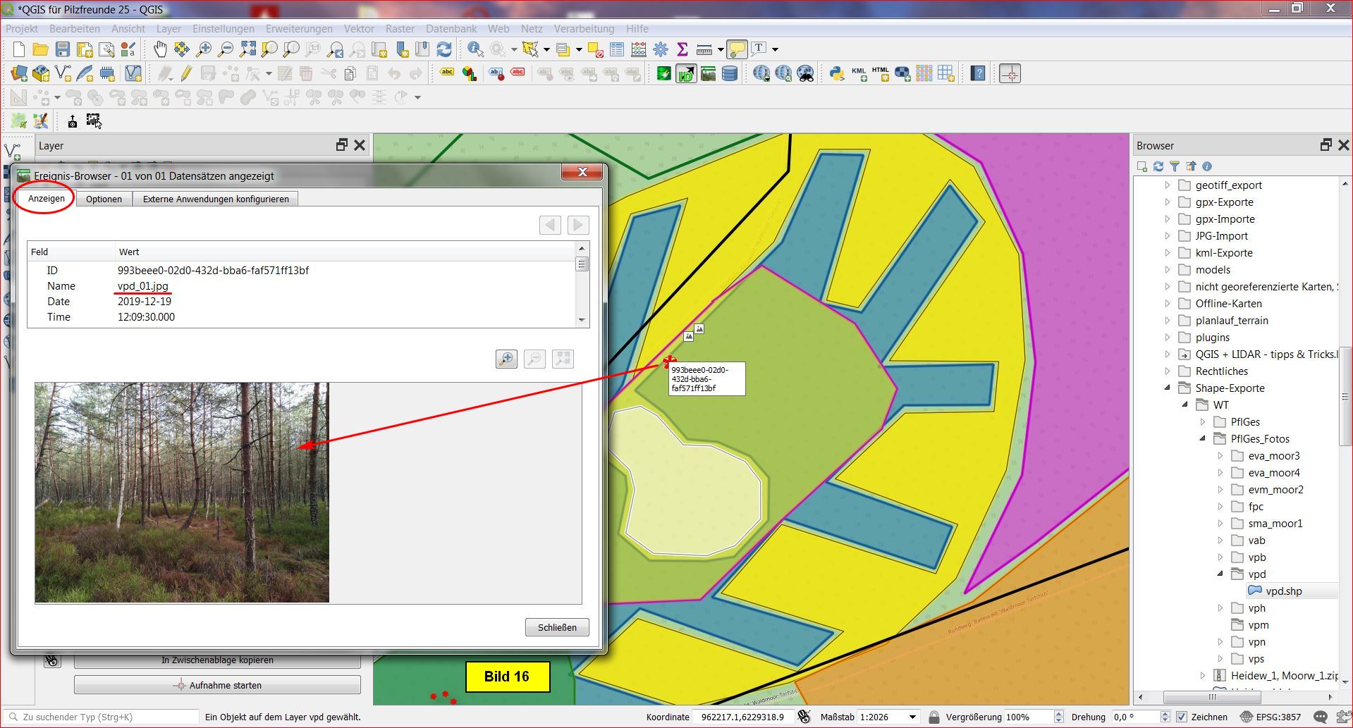Click the filter icon in Browser panel
This screenshot has height=728, width=1353.
click(x=1175, y=166)
